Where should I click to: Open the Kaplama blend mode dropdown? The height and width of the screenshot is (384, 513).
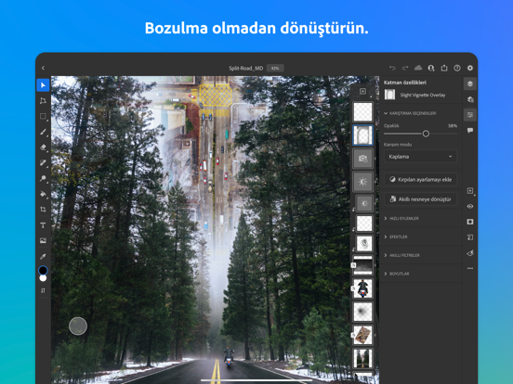coord(420,157)
